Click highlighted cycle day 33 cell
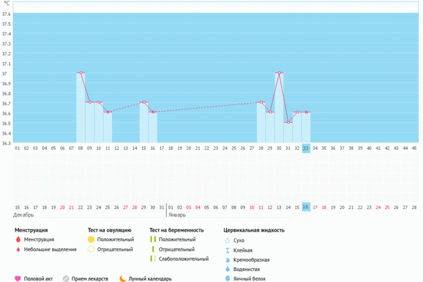The width and height of the screenshot is (423, 282). [305, 148]
